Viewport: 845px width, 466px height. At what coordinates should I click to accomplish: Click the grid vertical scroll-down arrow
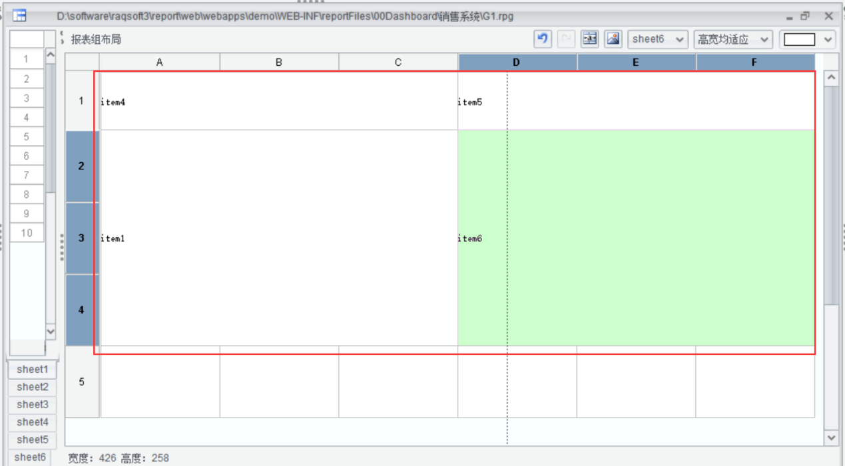[x=831, y=437]
